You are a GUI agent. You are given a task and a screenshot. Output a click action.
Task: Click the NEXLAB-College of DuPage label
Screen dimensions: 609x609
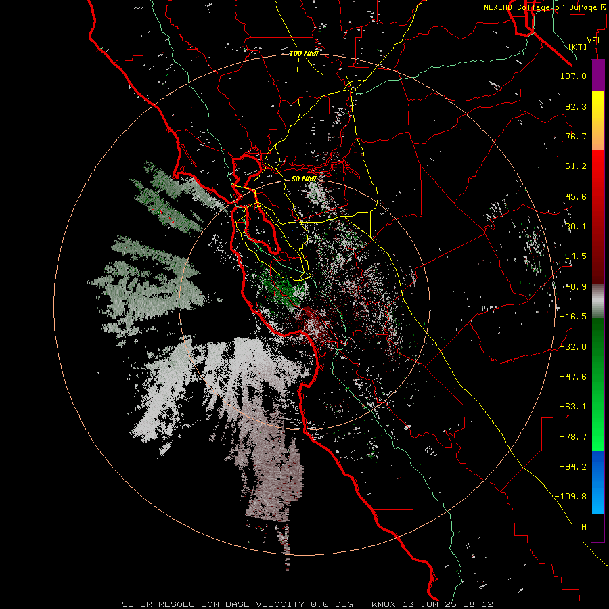pos(545,7)
